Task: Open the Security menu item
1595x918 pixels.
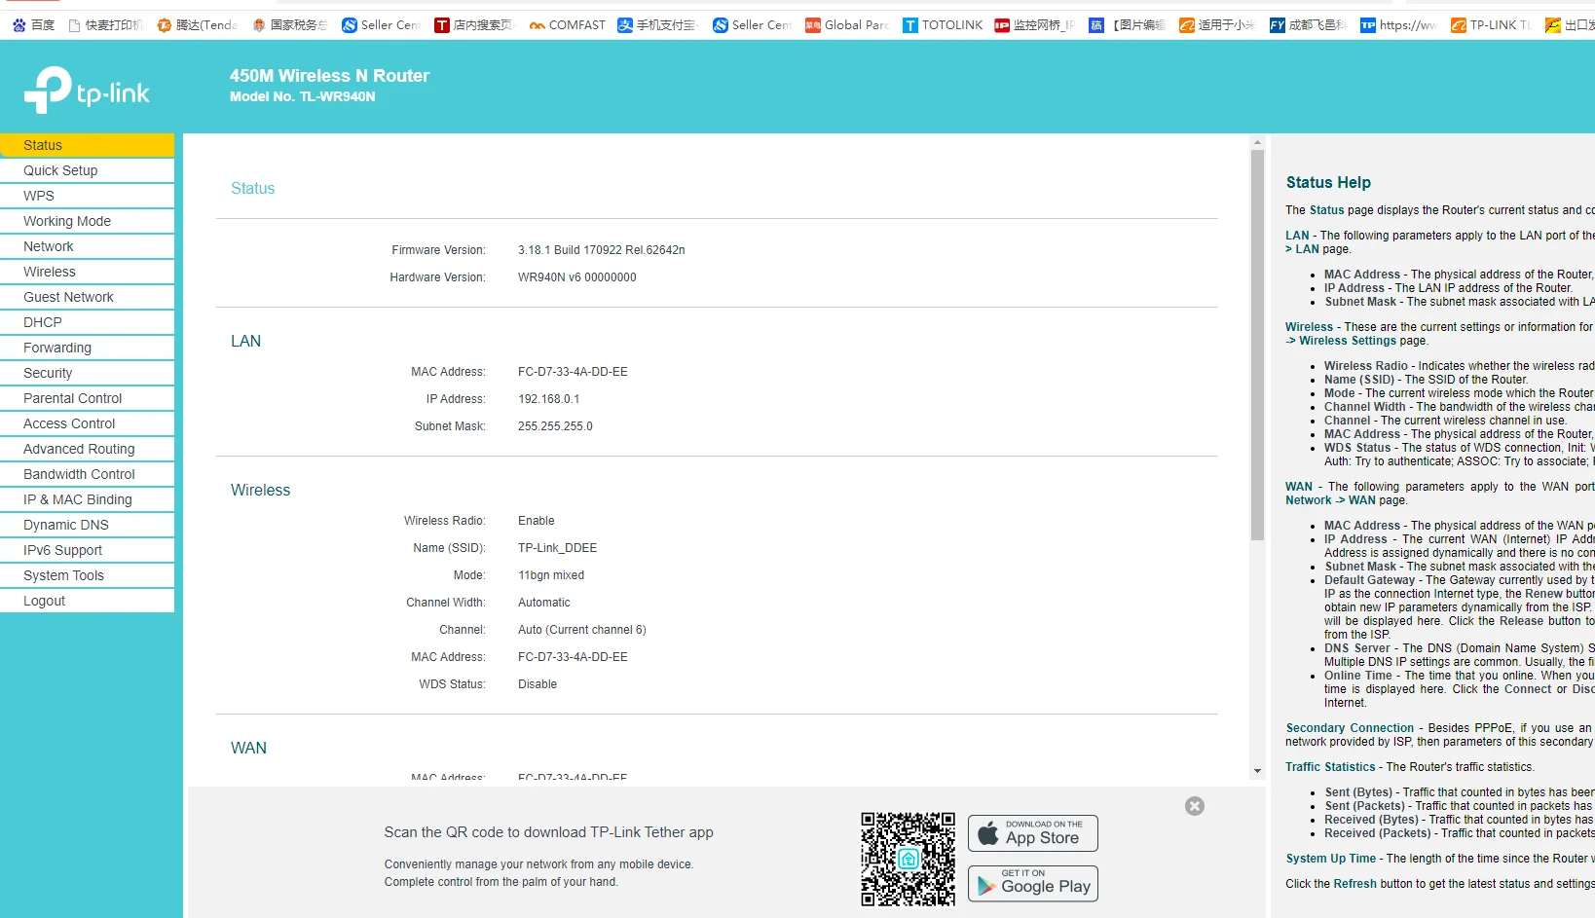Action: click(x=87, y=373)
